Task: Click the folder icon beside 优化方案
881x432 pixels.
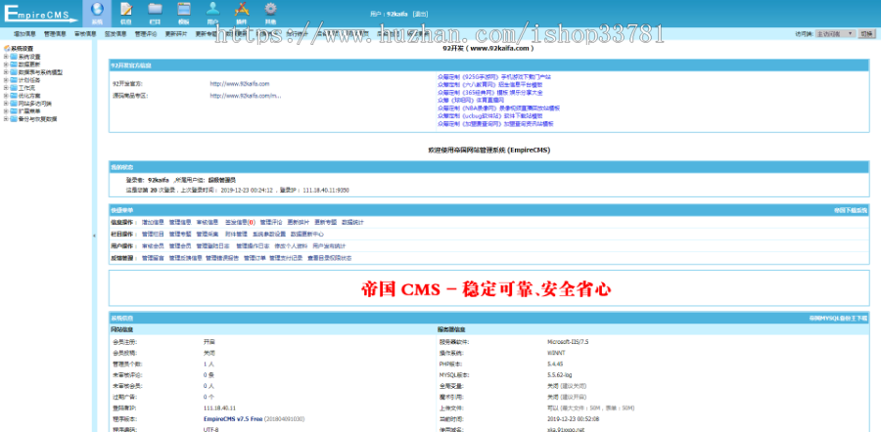Action: [14, 96]
